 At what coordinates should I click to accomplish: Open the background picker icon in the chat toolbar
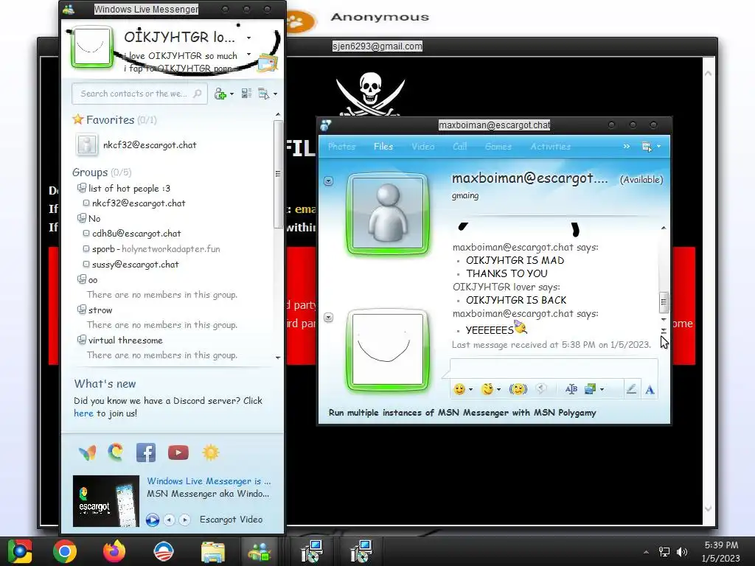point(591,389)
